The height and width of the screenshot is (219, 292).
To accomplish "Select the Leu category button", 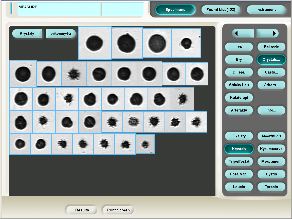I will (239, 47).
